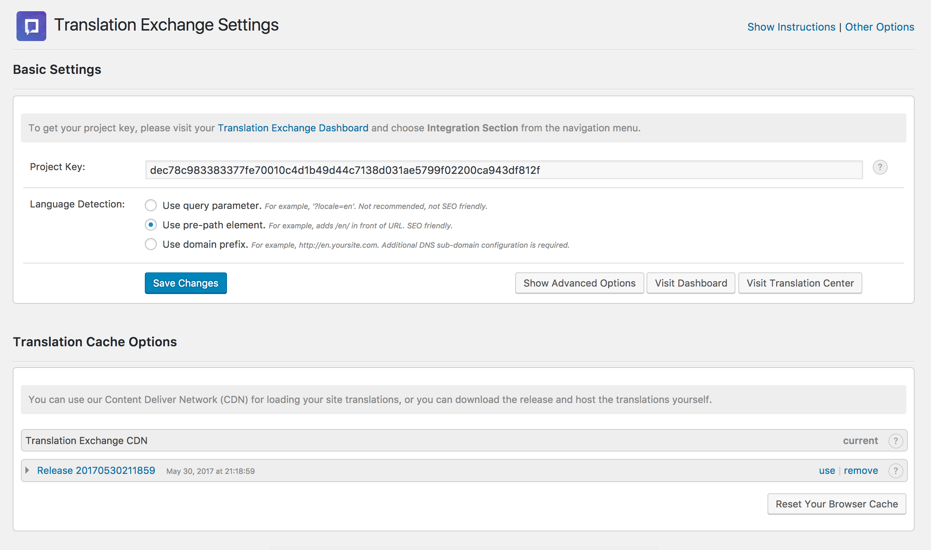Click Translation Cache Options heading

pyautogui.click(x=95, y=342)
